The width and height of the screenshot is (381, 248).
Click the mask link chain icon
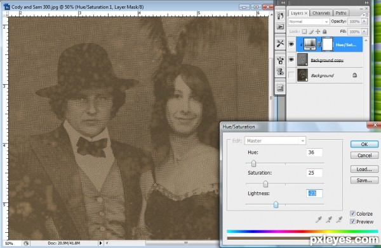319,44
